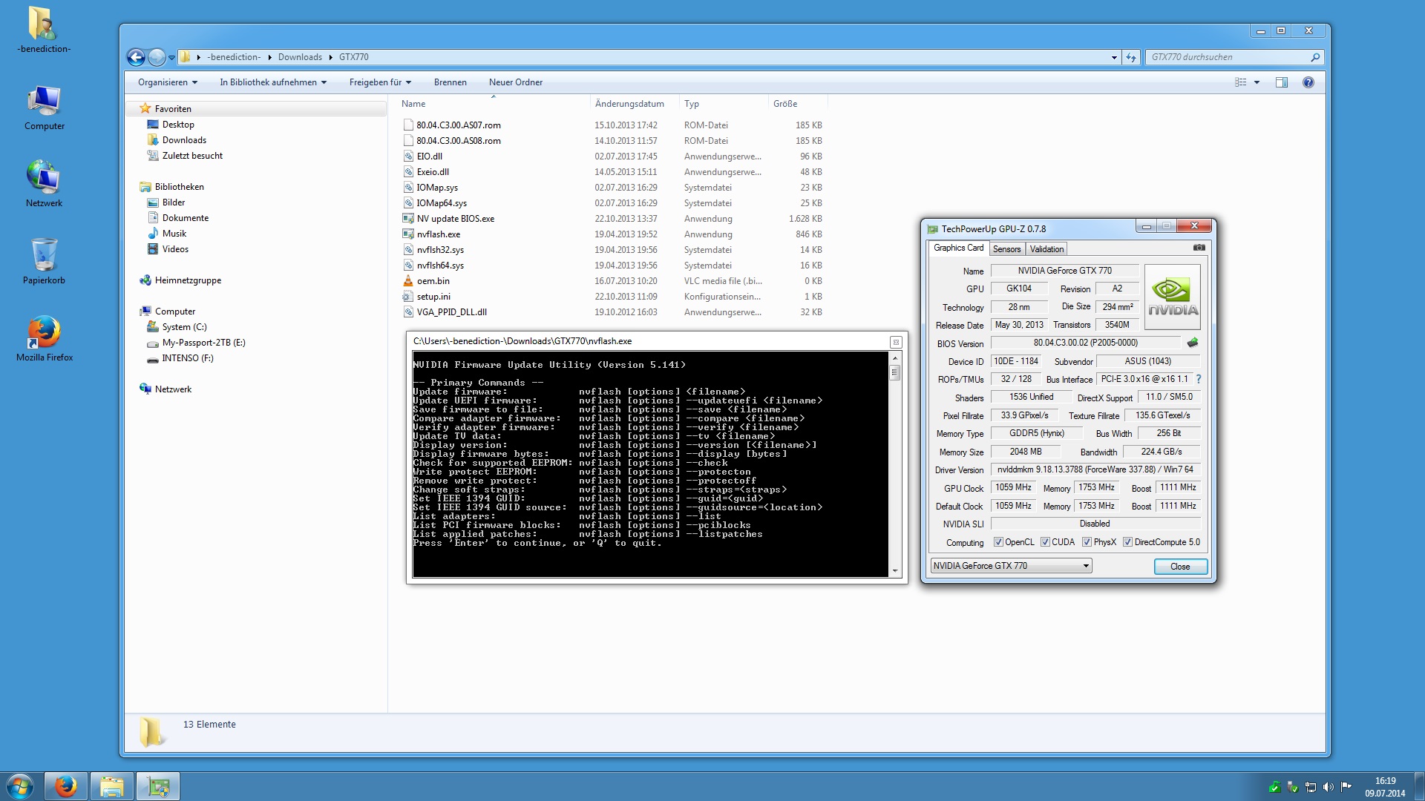This screenshot has height=801, width=1425.
Task: Click the Neuer Ordner button
Action: tap(515, 82)
